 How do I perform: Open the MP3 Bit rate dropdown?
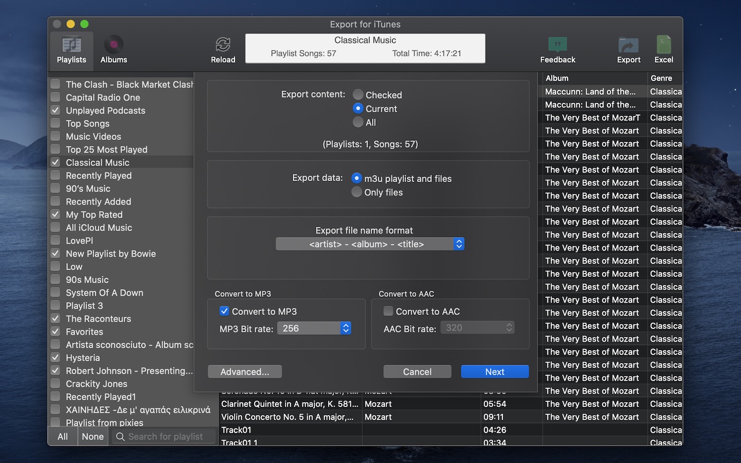314,328
